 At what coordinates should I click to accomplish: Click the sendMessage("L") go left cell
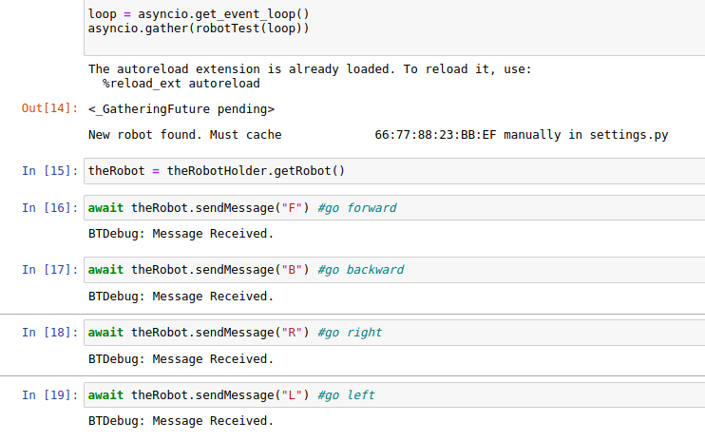(394, 394)
